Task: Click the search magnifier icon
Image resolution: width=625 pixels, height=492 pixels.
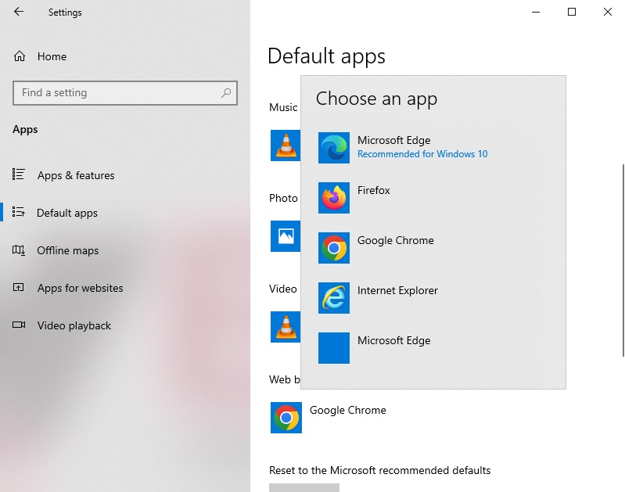Action: point(226,93)
